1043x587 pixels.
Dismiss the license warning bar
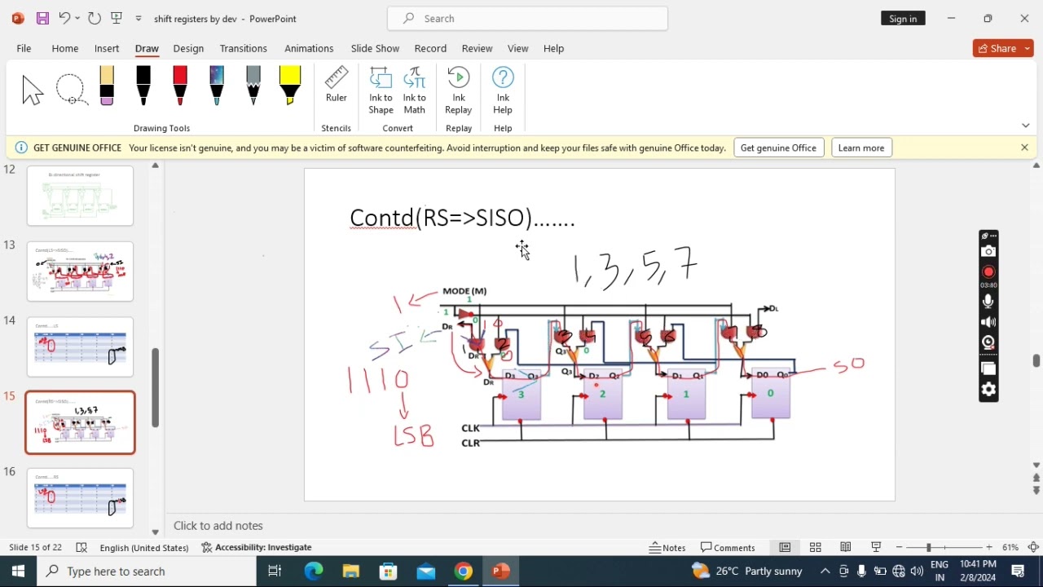coord(1025,148)
